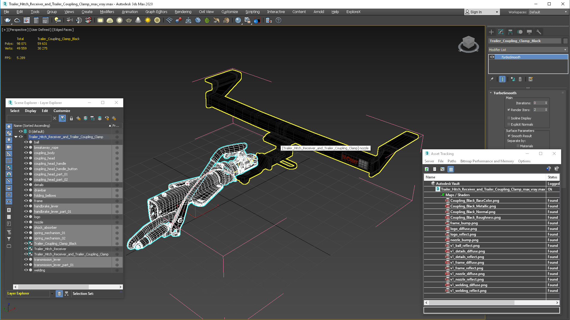The height and width of the screenshot is (320, 570).
Task: Open Customize menu in Scene Explorer
Action: pyautogui.click(x=62, y=111)
